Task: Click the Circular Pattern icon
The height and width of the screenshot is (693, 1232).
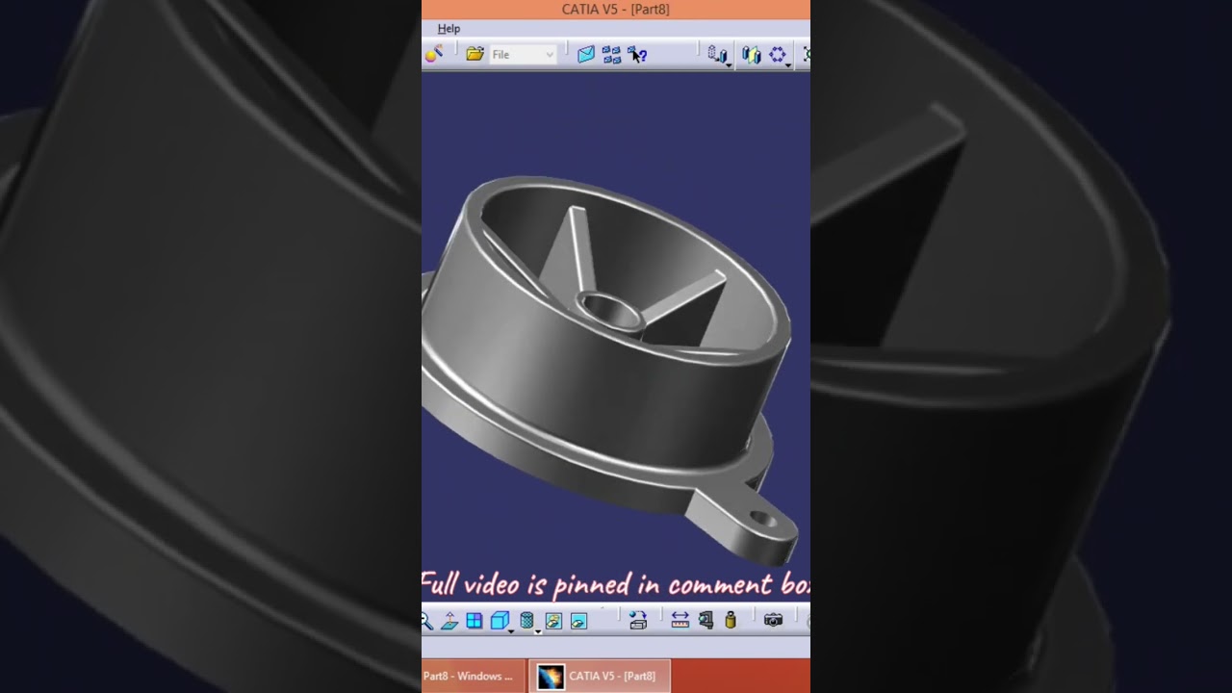Action: [x=777, y=55]
